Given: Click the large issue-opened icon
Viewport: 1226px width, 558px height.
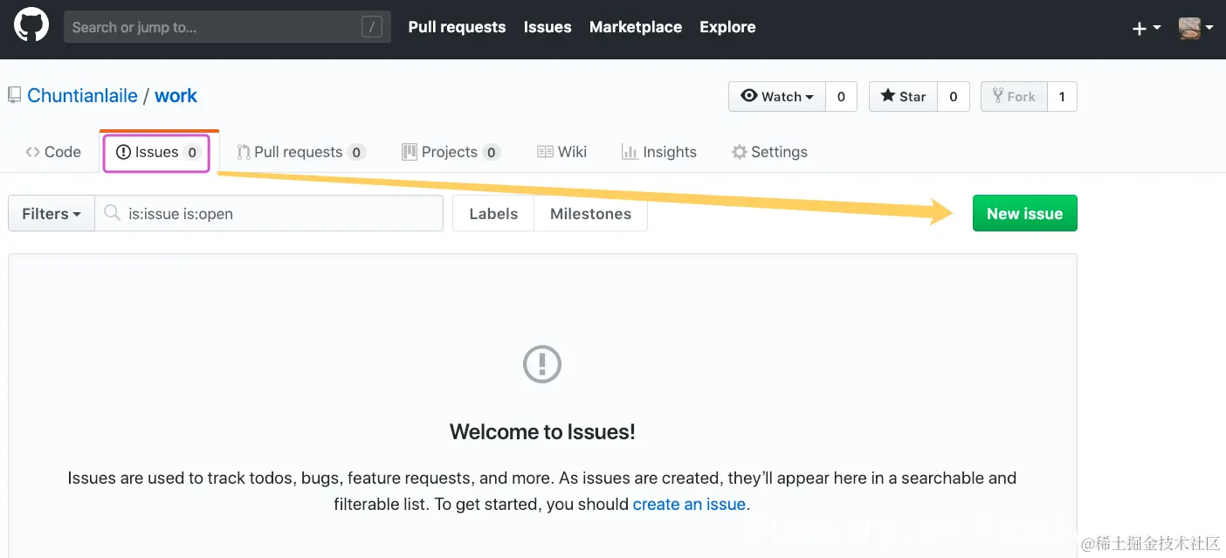Looking at the screenshot, I should point(542,364).
